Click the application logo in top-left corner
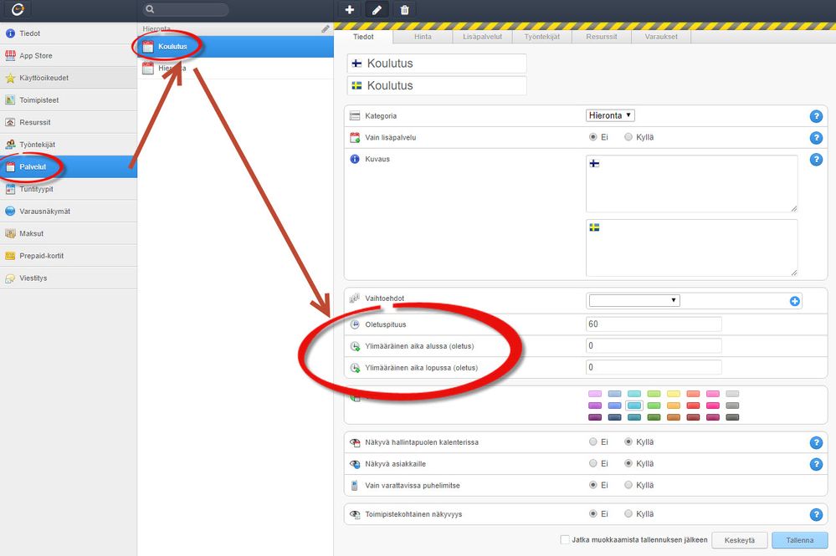 tap(18, 9)
